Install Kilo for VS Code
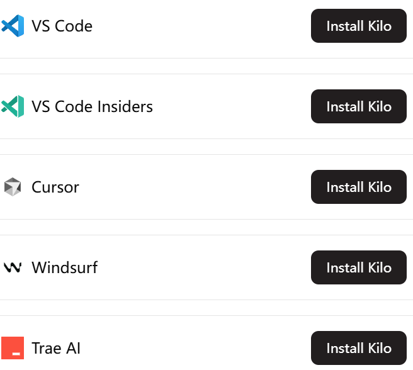The height and width of the screenshot is (370, 413). pyautogui.click(x=359, y=26)
